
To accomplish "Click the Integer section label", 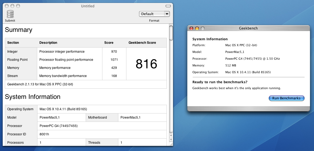I will [x=12, y=52].
